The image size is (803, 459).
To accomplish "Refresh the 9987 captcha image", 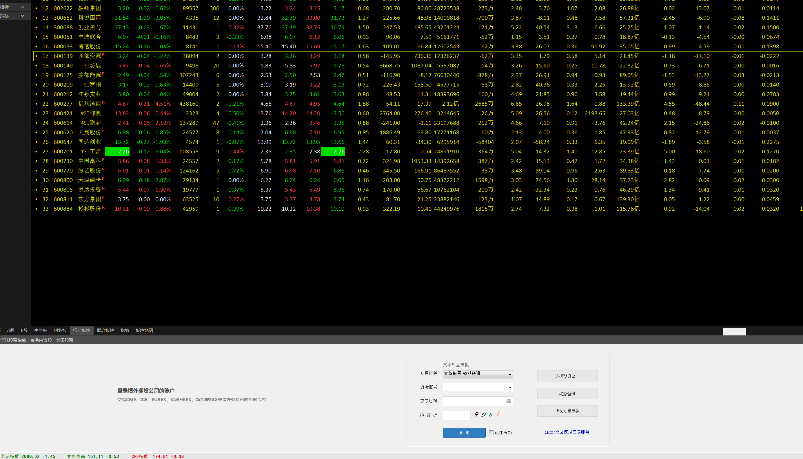I will coord(487,414).
